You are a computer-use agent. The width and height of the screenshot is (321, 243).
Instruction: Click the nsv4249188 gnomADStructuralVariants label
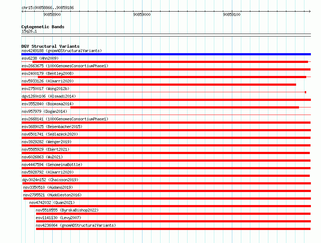62,51
